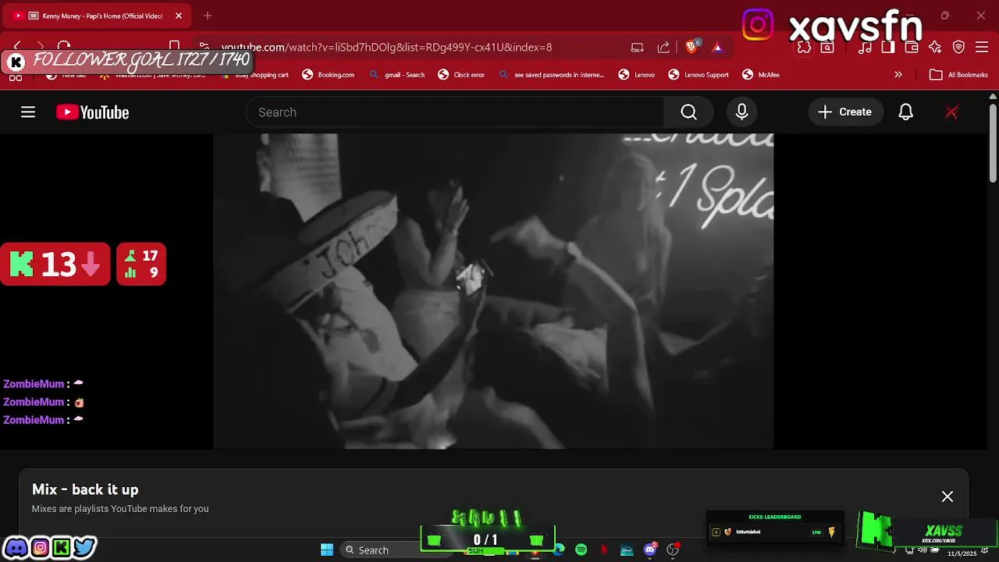Viewport: 999px width, 562px height.
Task: Click the Create button
Action: [x=845, y=112]
